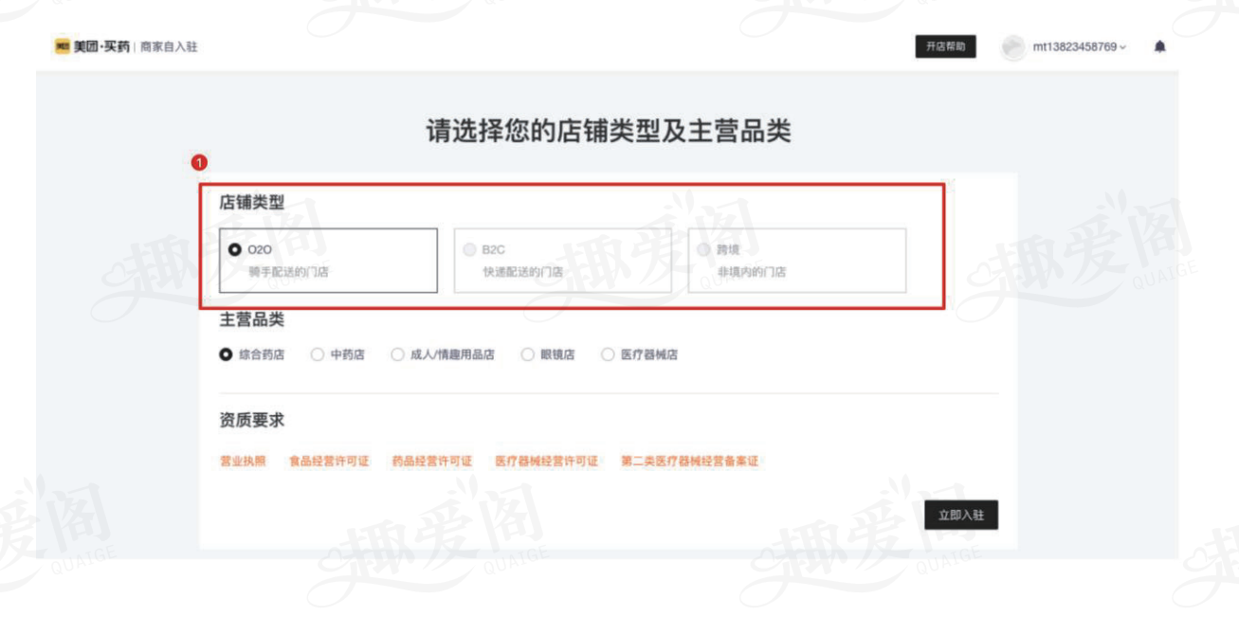Click the Meituan 买药 logo icon
This screenshot has width=1239, height=617.
coord(63,46)
